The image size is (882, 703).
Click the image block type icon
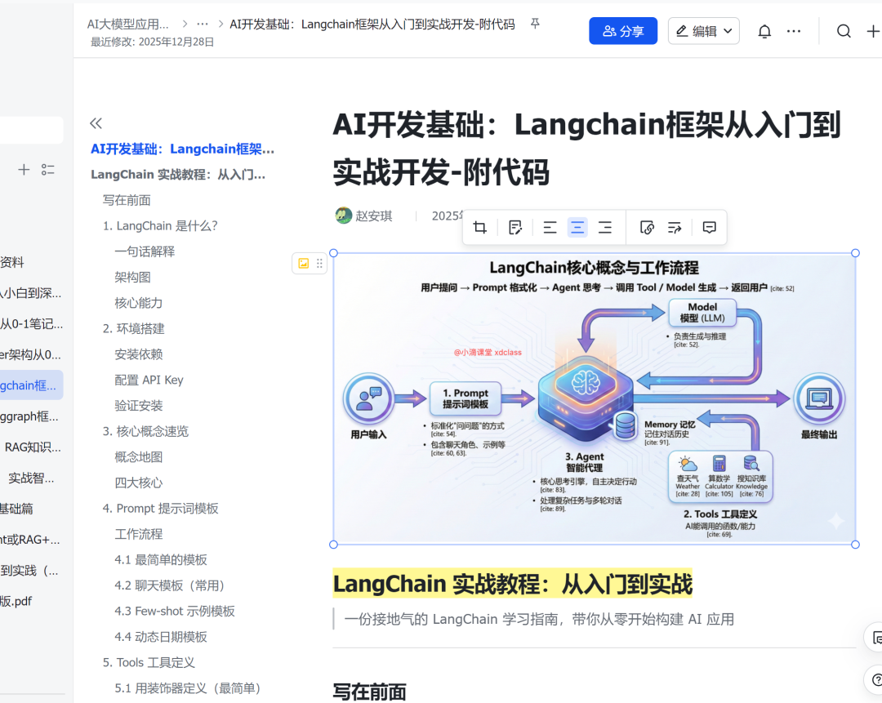tap(304, 263)
